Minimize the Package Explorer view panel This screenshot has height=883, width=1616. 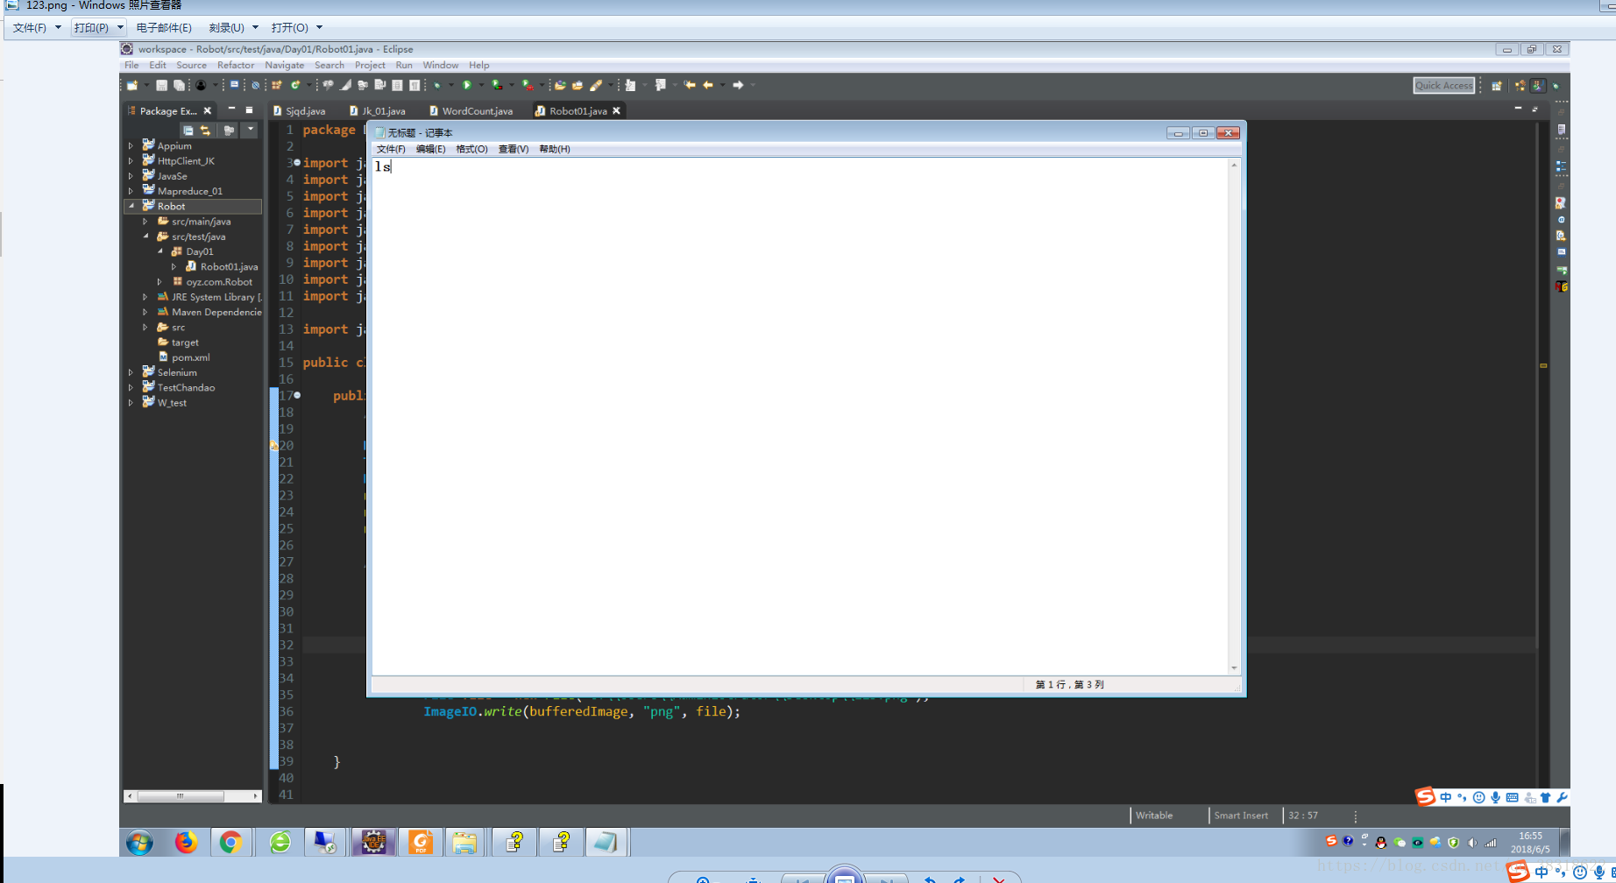click(x=231, y=109)
